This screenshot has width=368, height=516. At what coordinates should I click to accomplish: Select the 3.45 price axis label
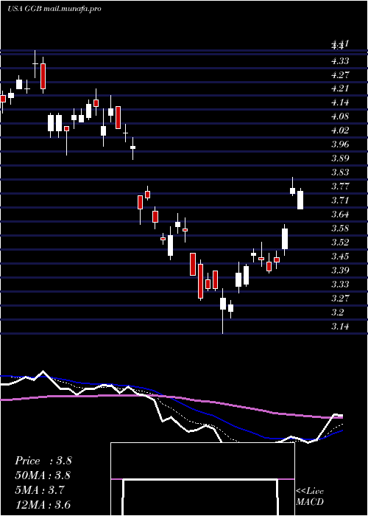[340, 256]
